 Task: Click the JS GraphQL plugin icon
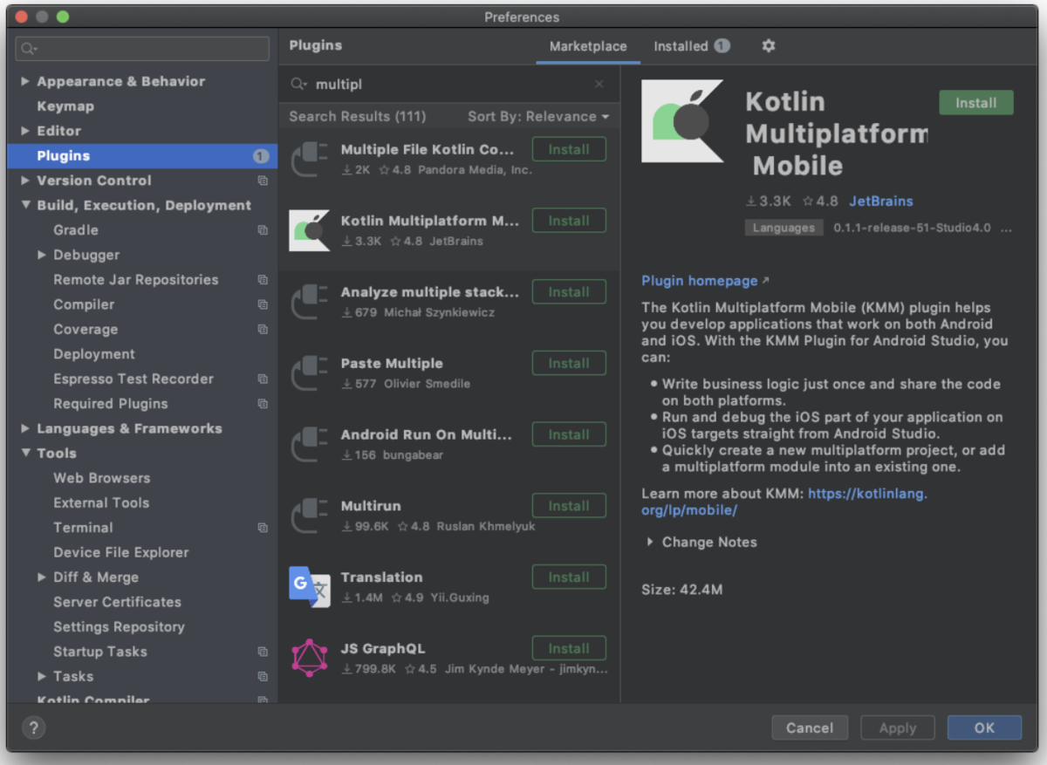point(309,658)
